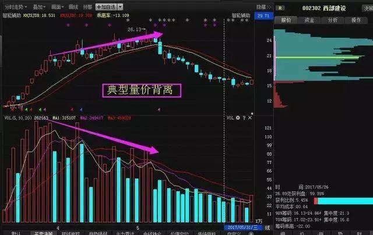Click the green cost line in chip distribution
373x235 pixels.
coord(317,58)
